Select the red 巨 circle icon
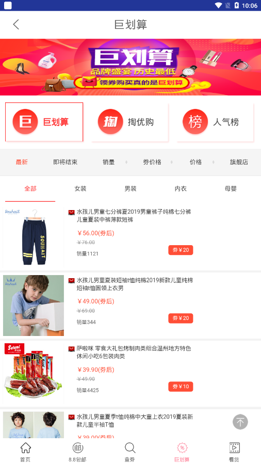 25,122
